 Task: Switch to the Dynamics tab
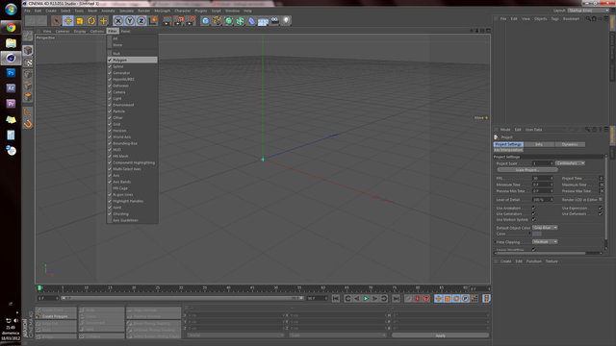click(570, 144)
